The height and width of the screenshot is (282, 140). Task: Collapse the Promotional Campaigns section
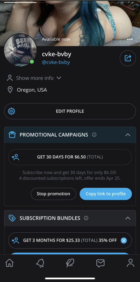click(x=128, y=135)
